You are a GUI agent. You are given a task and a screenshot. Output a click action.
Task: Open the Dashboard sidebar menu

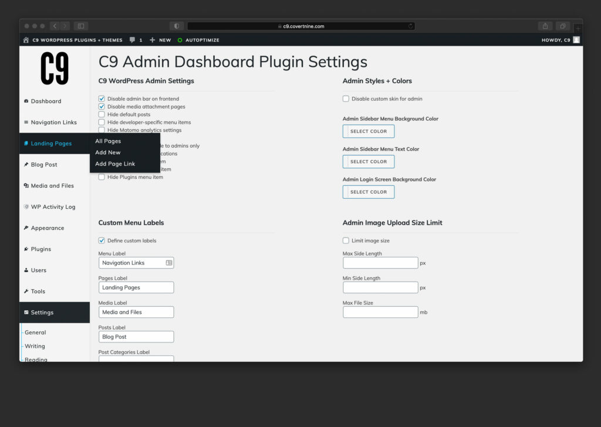pyautogui.click(x=55, y=101)
